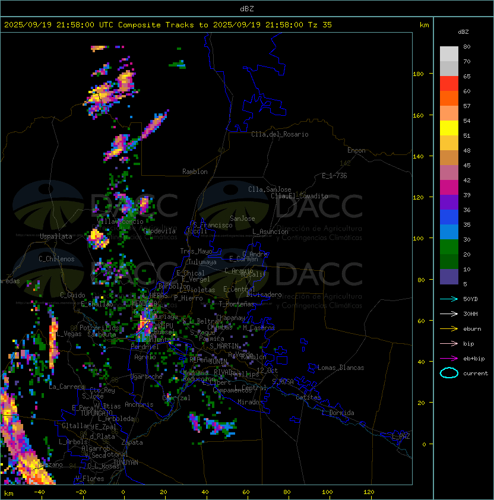This screenshot has width=494, height=500.
Task: Click the TUNUYAN place label
Action: (126, 462)
